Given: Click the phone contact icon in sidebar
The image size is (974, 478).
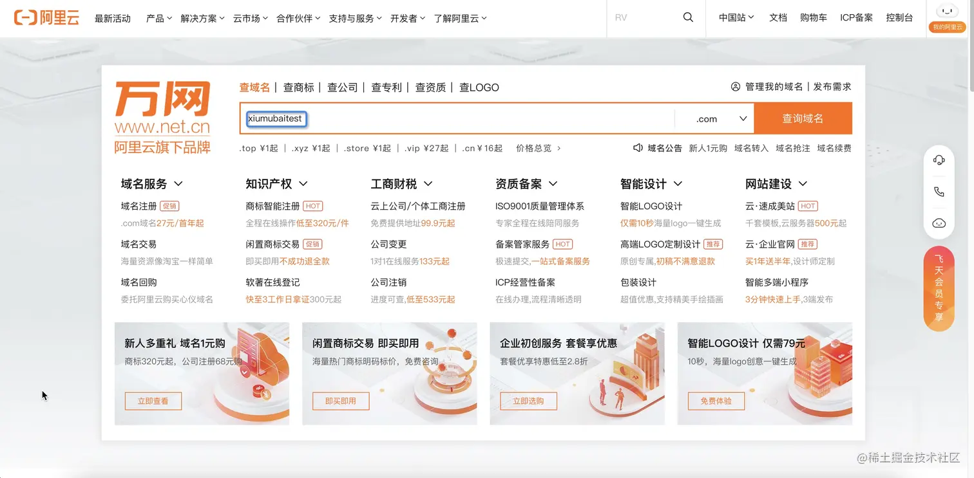Looking at the screenshot, I should (x=939, y=192).
